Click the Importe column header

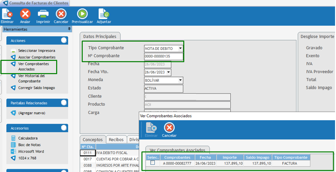point(230,157)
